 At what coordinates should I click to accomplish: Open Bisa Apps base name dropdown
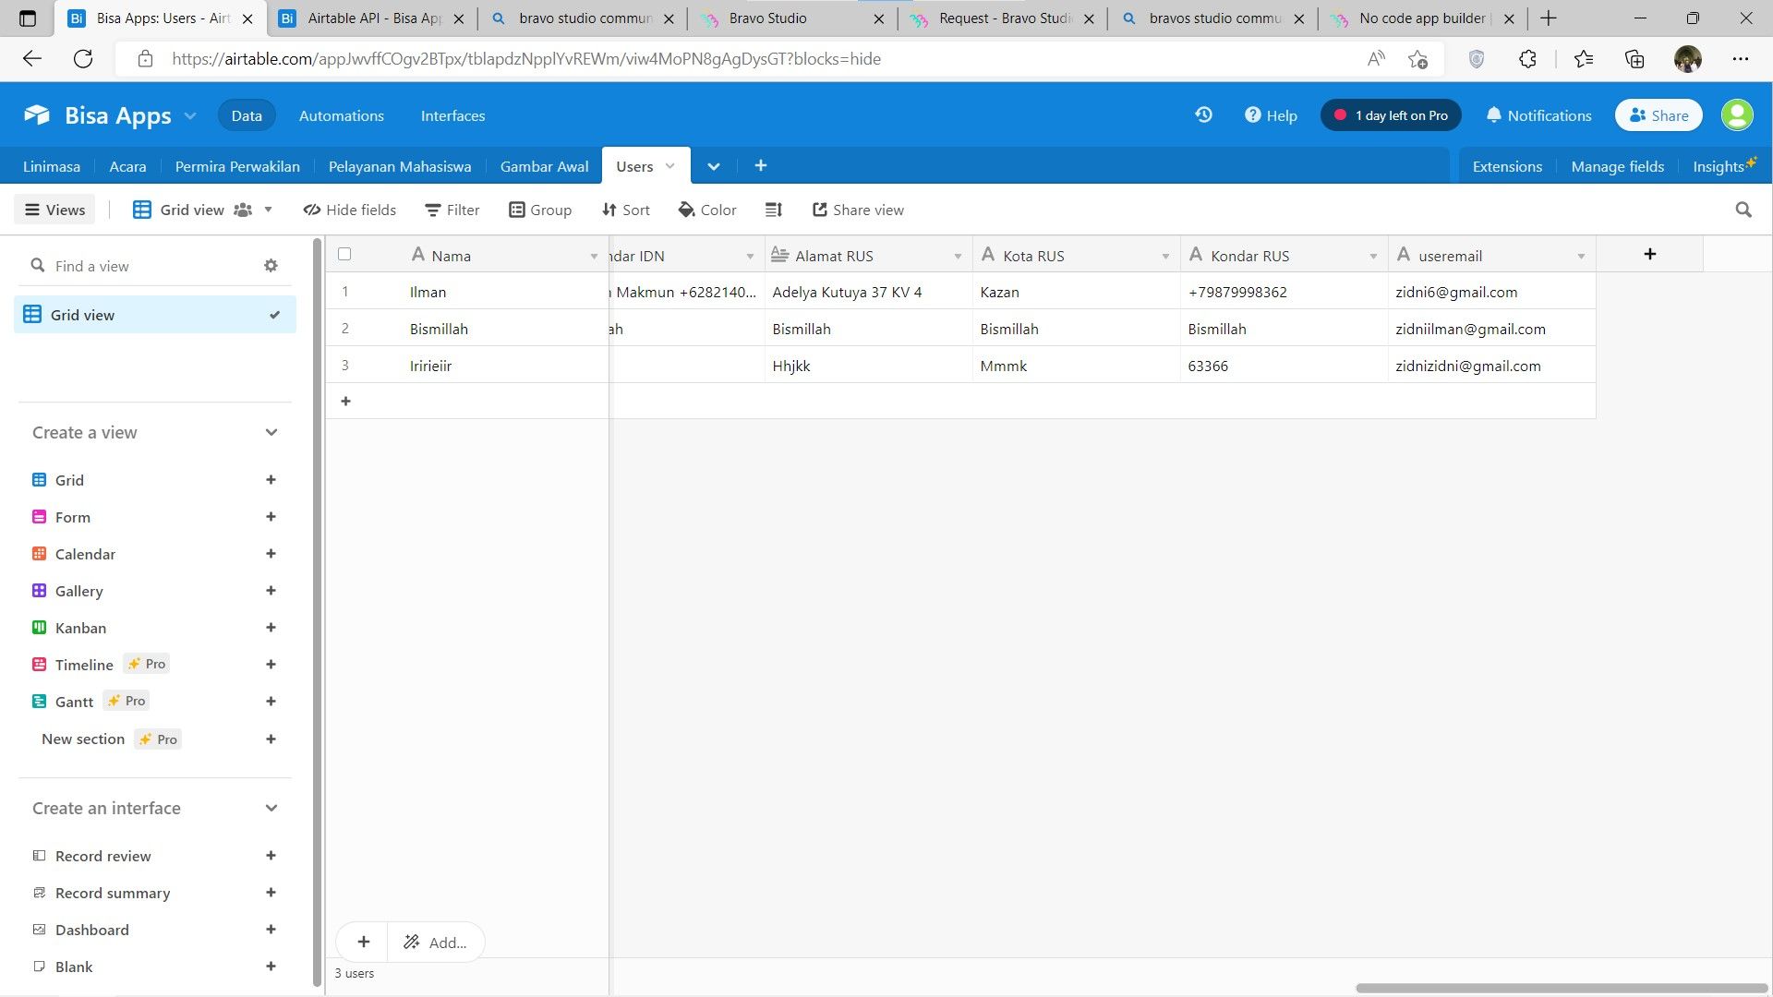(190, 116)
